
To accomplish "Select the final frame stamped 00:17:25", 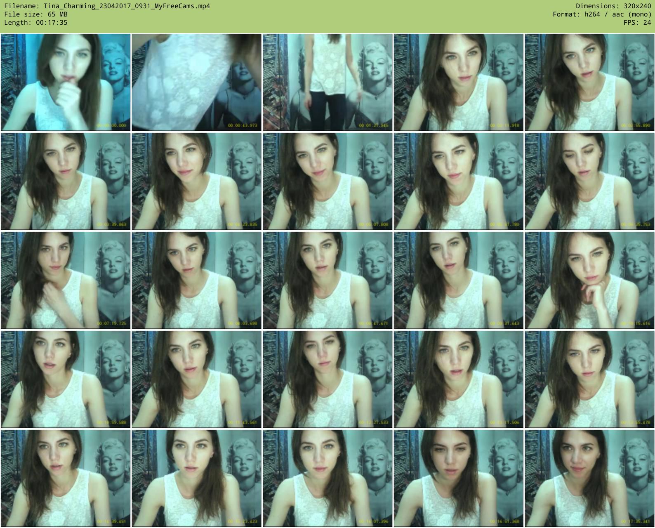I will [x=589, y=478].
